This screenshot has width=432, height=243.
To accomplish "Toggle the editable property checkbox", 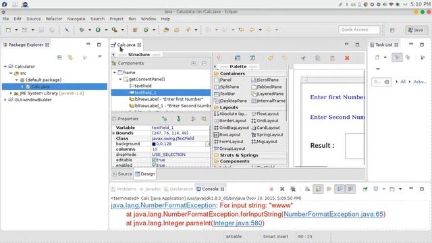I will (x=155, y=160).
